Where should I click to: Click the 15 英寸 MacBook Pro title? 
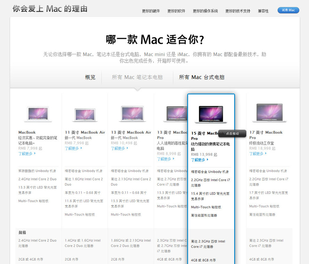[x=205, y=136]
